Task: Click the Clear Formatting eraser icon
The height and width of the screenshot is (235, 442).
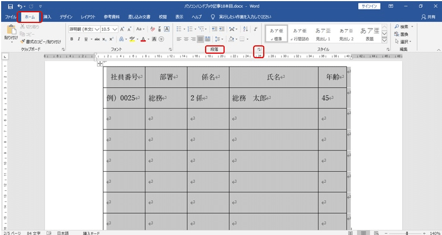Action: 153,29
